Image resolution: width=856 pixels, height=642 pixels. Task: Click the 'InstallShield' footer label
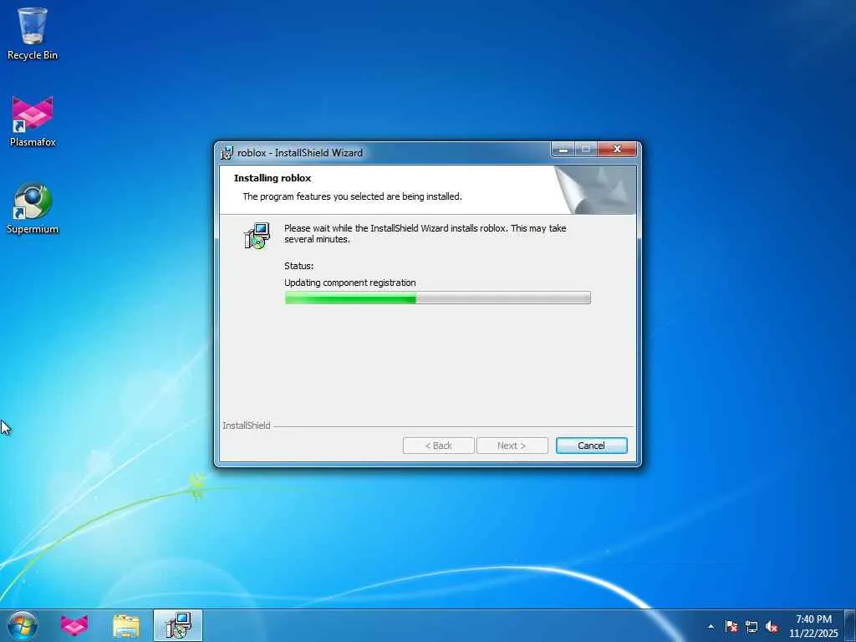[247, 425]
